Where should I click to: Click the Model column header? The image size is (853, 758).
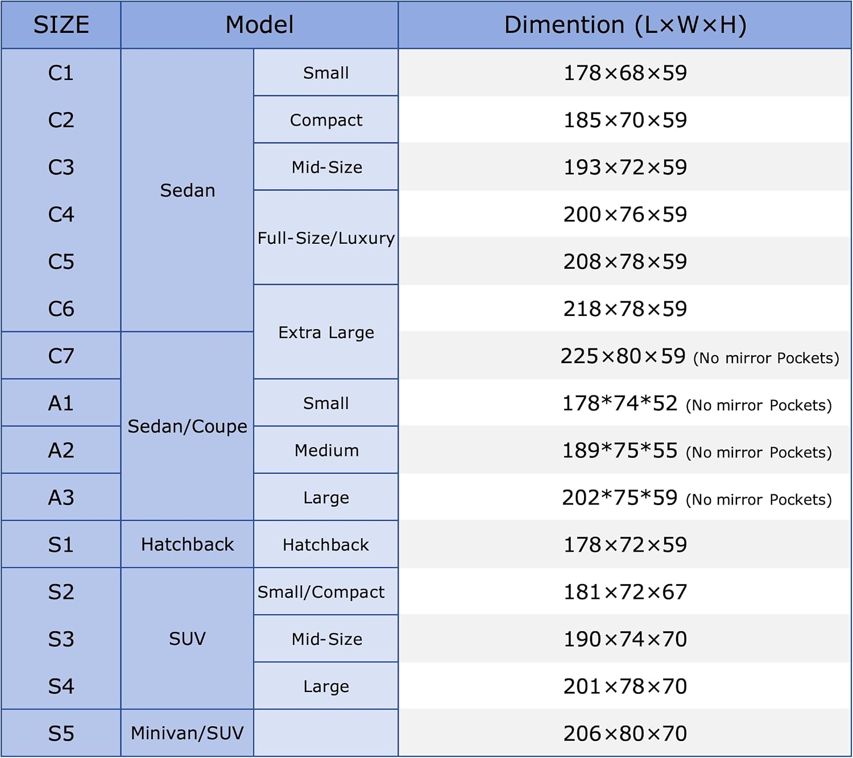[259, 25]
